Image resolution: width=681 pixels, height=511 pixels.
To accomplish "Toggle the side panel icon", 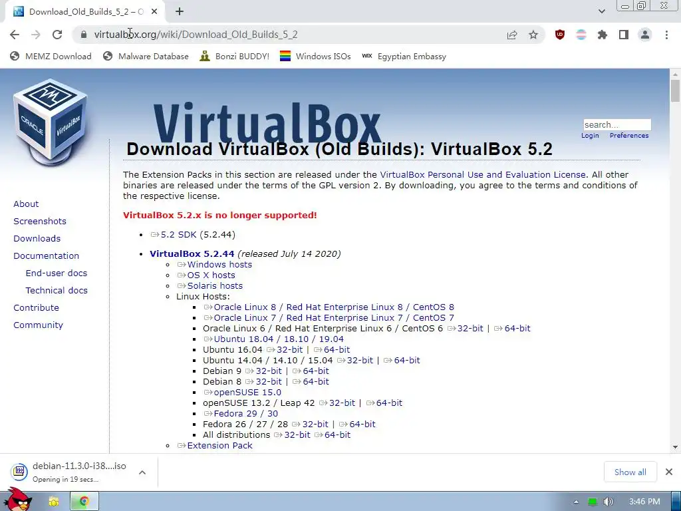I will pyautogui.click(x=624, y=35).
